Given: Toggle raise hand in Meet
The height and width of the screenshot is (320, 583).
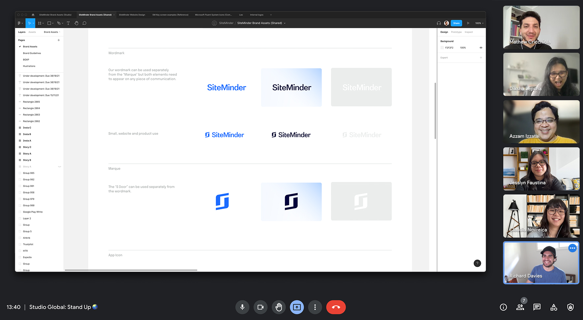Looking at the screenshot, I should (x=279, y=307).
